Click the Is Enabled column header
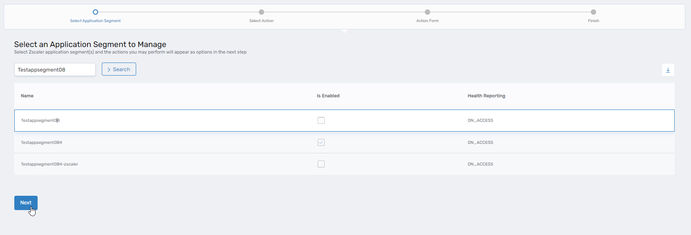The image size is (691, 235). point(328,96)
